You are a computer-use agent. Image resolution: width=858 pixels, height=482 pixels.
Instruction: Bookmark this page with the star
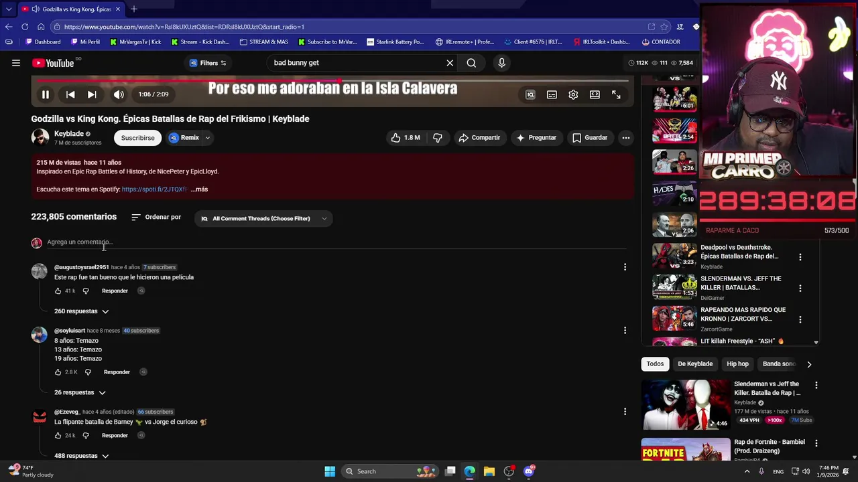click(664, 27)
